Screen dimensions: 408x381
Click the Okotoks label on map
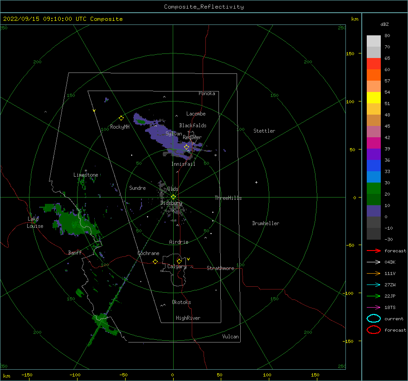pyautogui.click(x=181, y=302)
